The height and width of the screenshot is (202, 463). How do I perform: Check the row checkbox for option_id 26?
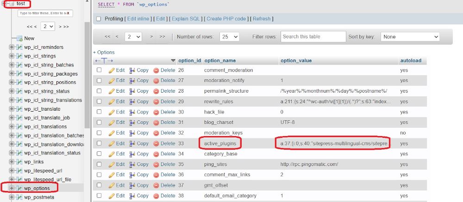(99, 70)
